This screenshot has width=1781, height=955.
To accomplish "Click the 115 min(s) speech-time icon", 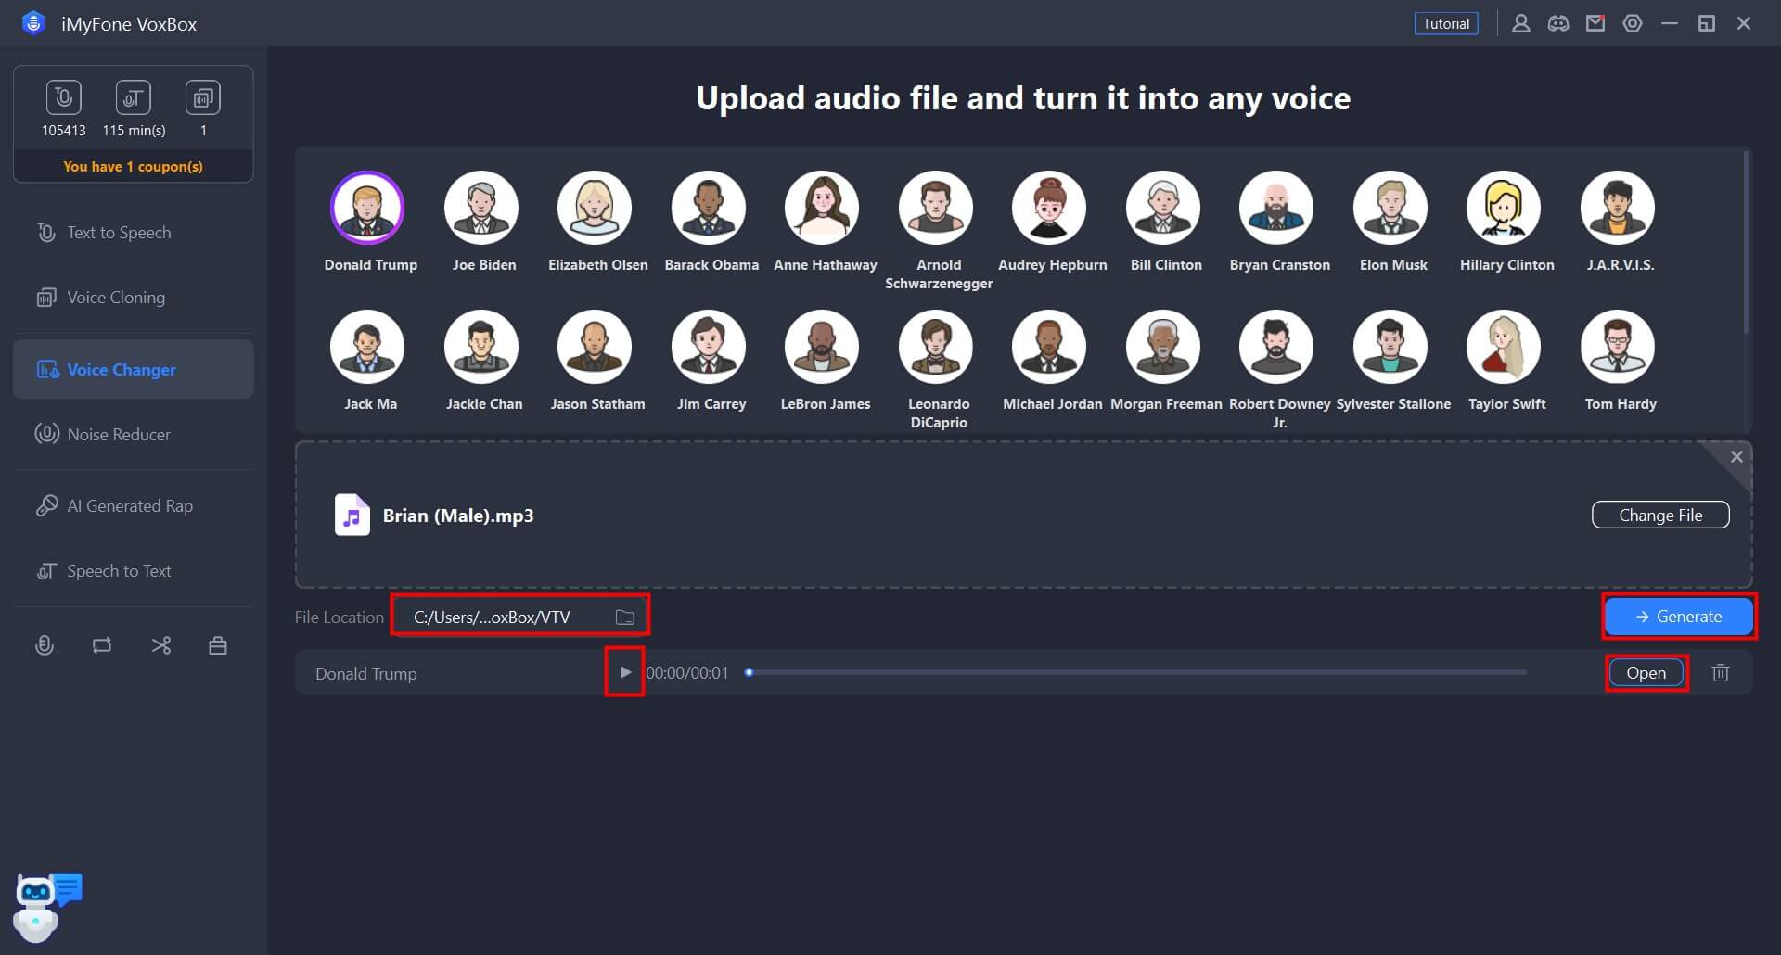I will [x=134, y=97].
